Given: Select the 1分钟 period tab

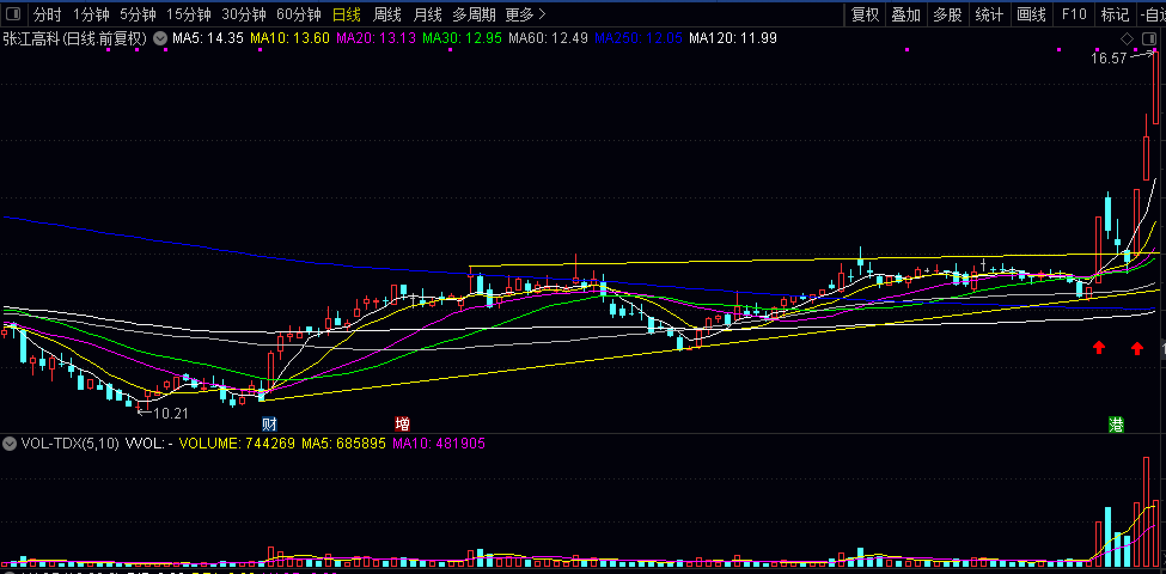Looking at the screenshot, I should 91,14.
